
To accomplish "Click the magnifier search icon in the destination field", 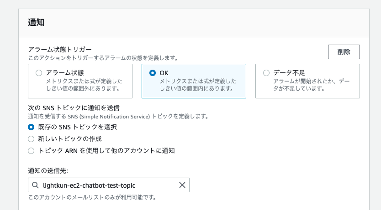I will [x=35, y=185].
